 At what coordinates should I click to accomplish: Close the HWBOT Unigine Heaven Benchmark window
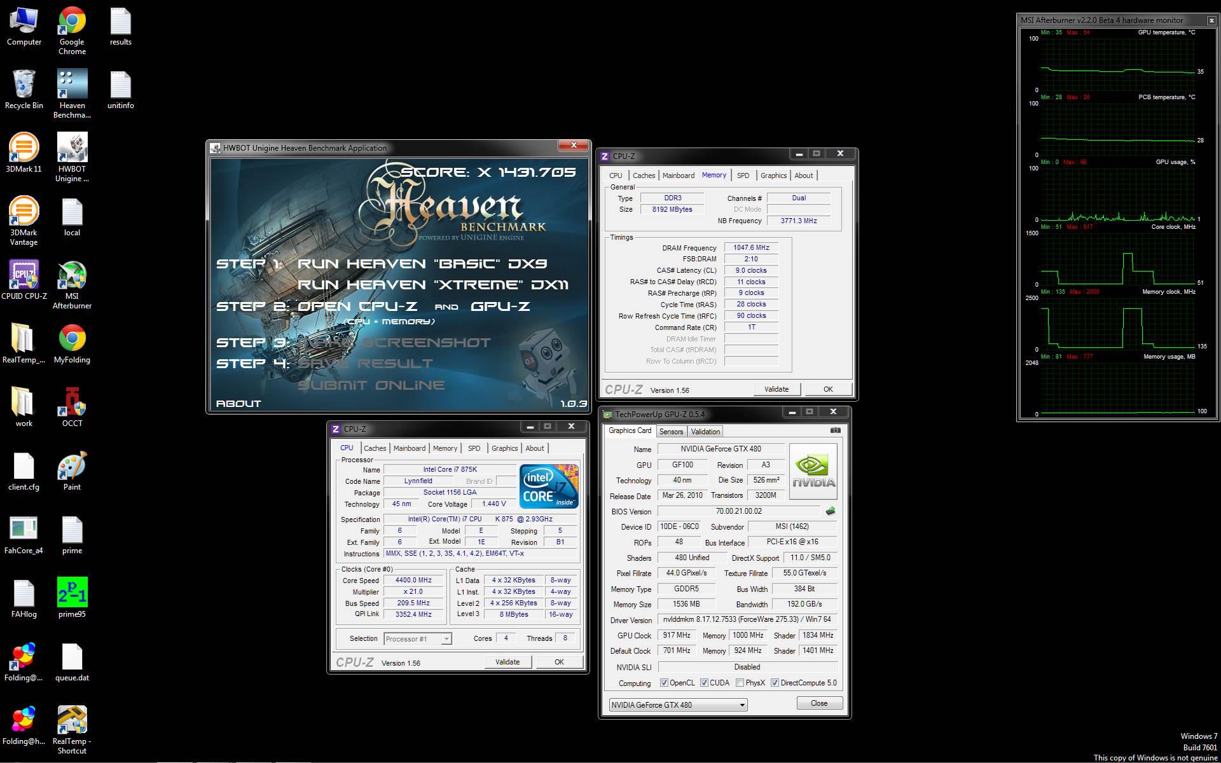[574, 146]
